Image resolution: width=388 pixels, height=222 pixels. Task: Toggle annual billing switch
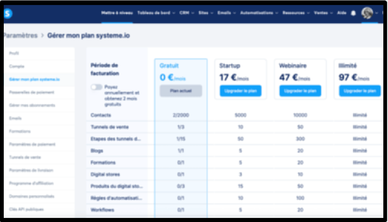coord(97,87)
